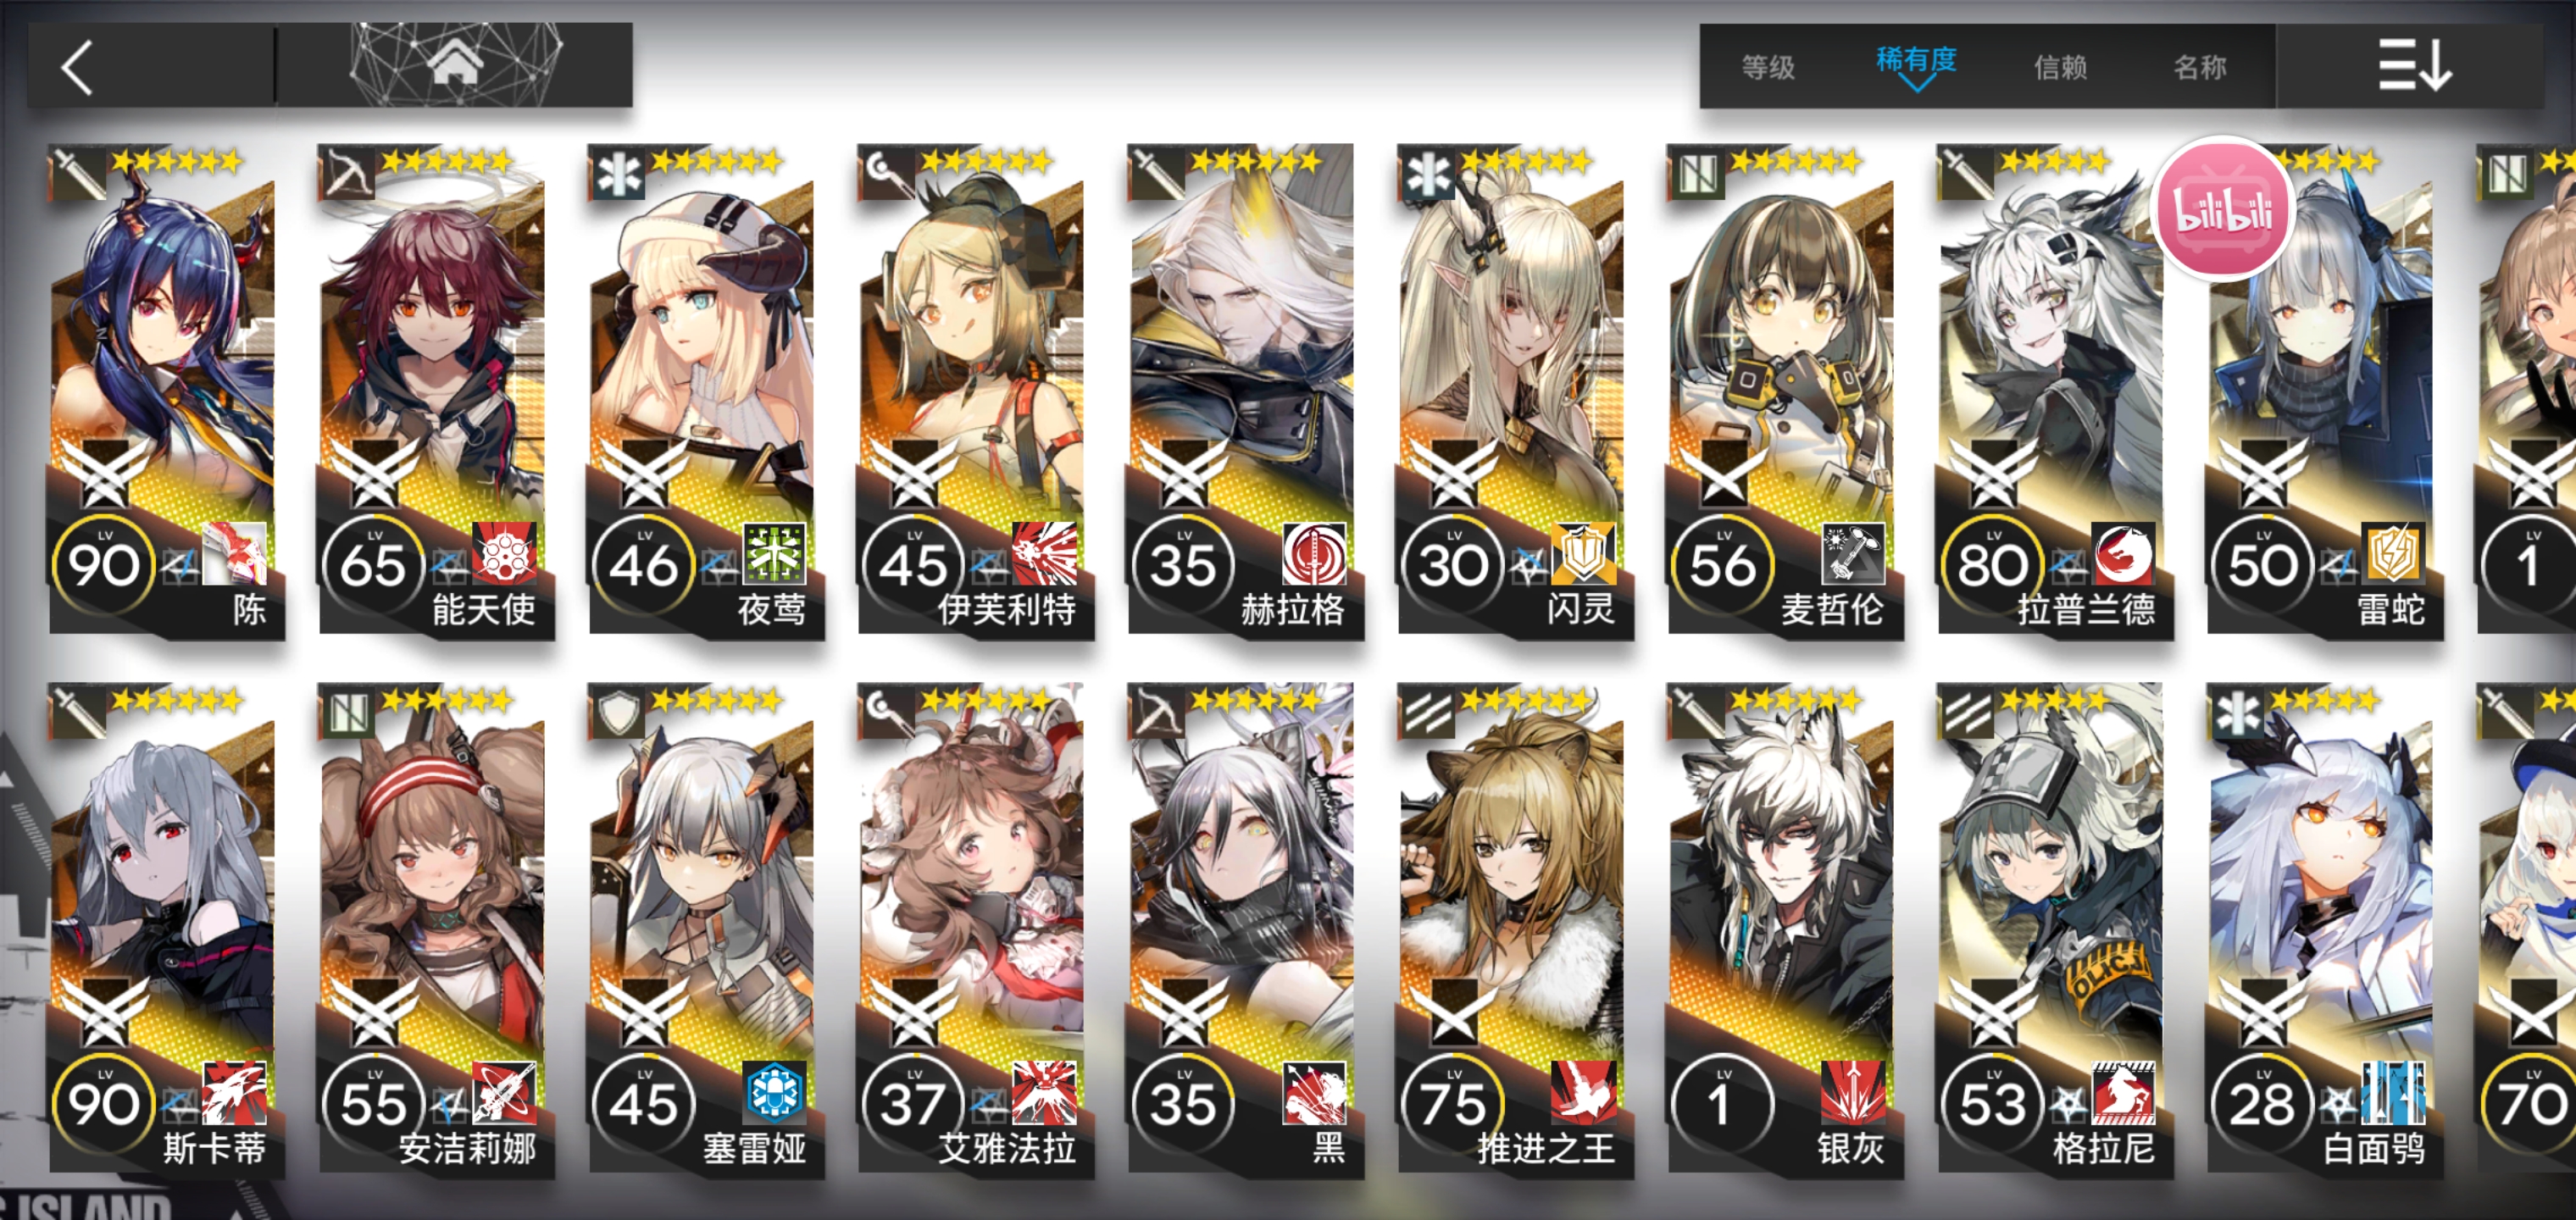
Task: Click the back arrow icon
Action: point(77,67)
